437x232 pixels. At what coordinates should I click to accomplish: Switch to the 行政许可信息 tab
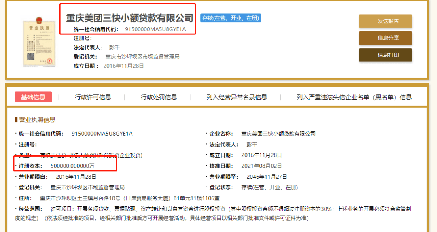point(93,97)
